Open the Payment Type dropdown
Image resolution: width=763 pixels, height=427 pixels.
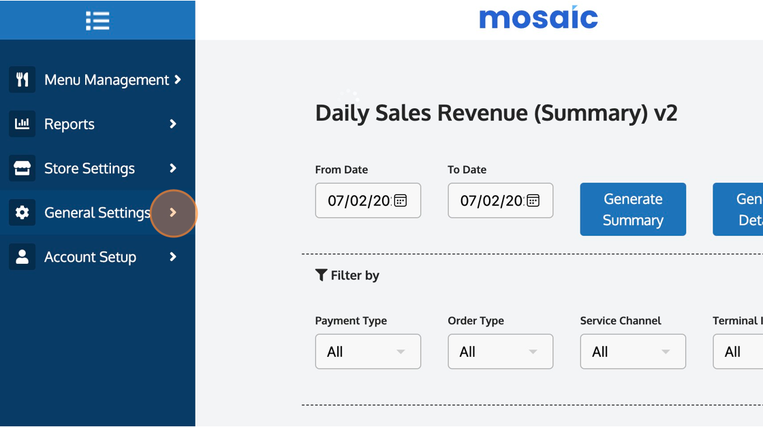coord(368,352)
